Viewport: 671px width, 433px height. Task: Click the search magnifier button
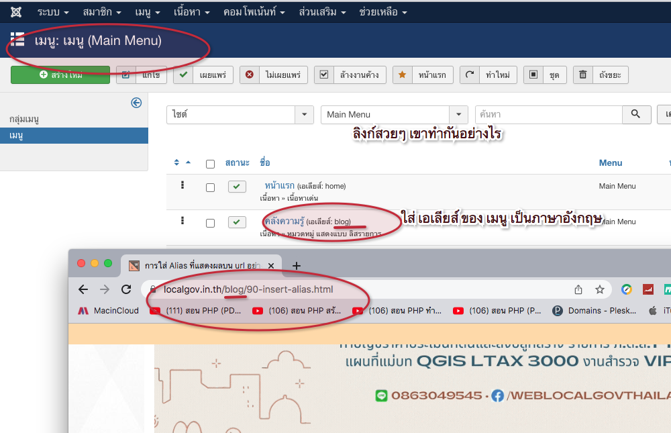636,115
